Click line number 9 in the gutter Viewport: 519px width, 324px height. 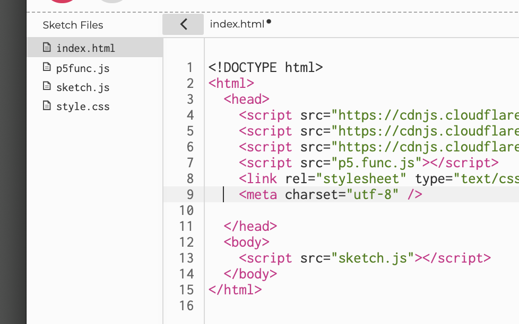[x=190, y=194]
